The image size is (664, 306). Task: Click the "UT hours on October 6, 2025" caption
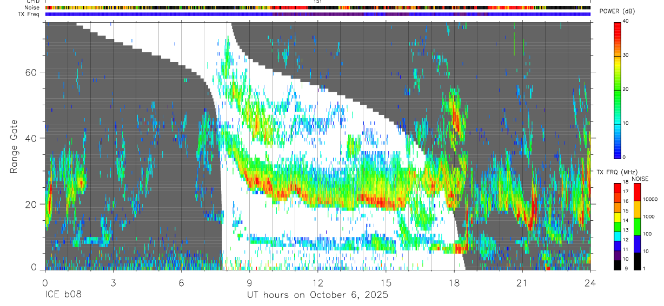click(x=317, y=295)
